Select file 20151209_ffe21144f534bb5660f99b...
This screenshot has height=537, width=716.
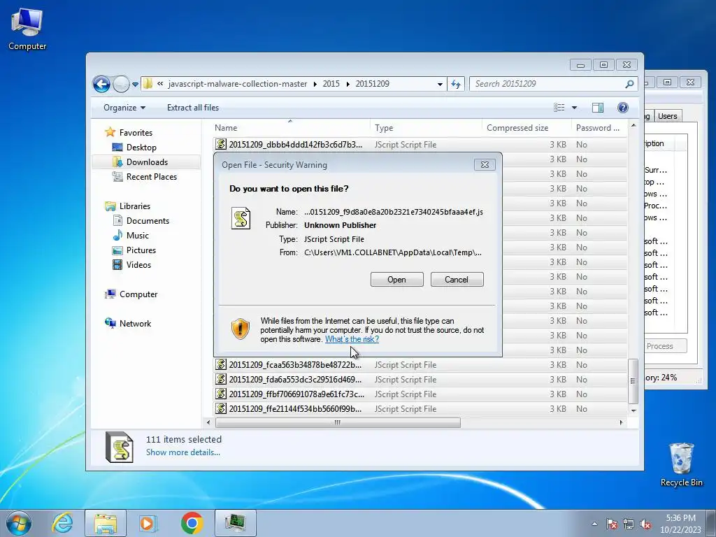(420, 408)
